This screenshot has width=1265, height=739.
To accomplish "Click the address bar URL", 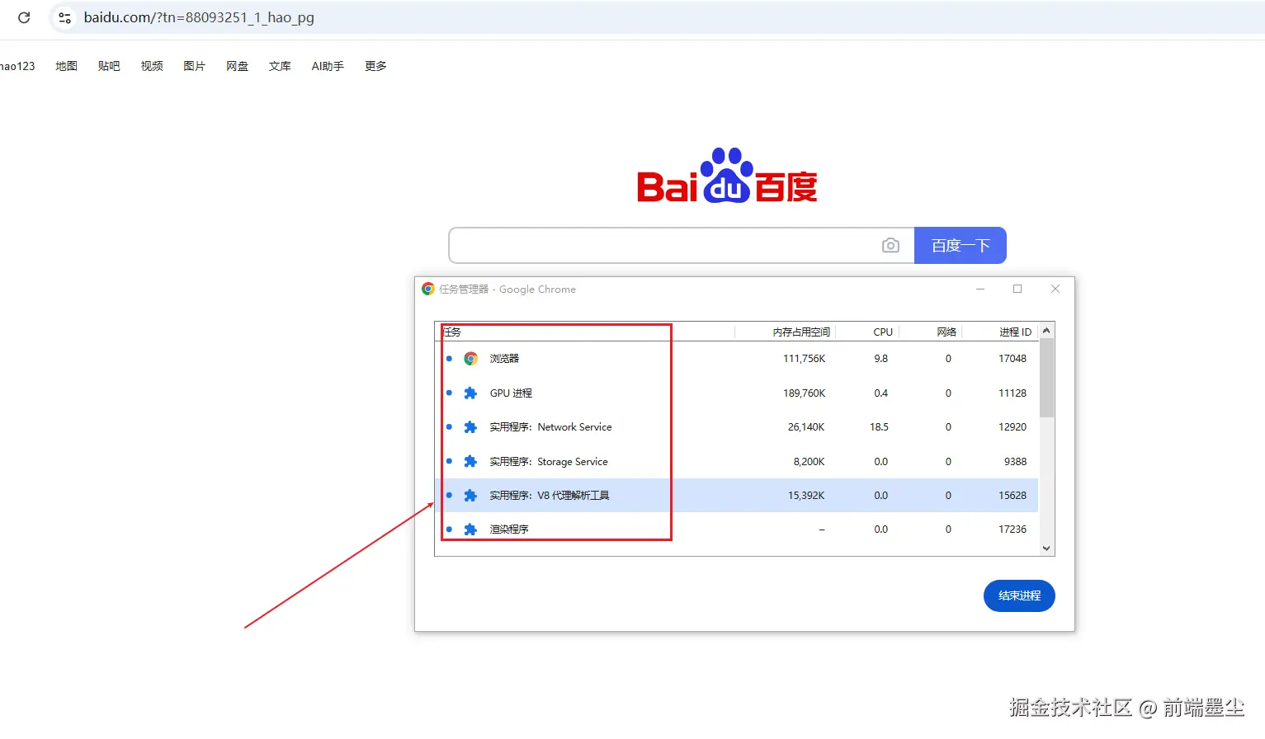I will pos(199,17).
